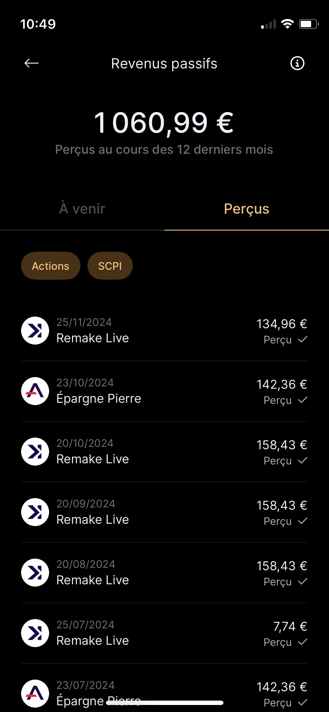Tap the home indicator bar
The width and height of the screenshot is (329, 712).
coord(165,703)
